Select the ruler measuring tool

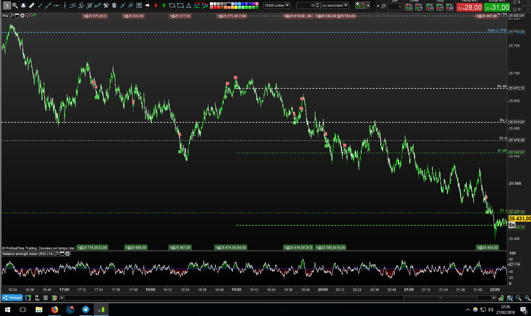click(31, 5)
